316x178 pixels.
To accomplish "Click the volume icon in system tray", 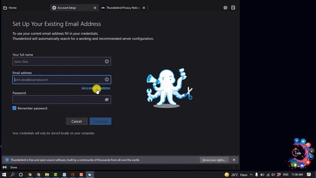I will tap(273, 175).
